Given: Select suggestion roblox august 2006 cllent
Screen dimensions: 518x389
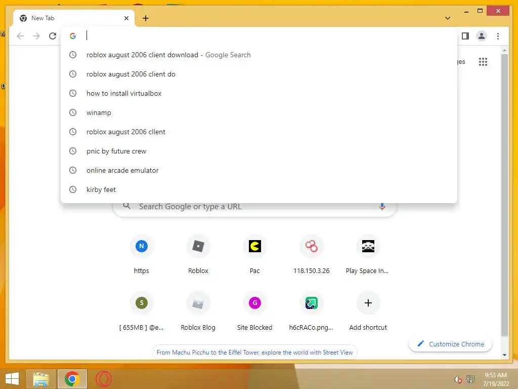Looking at the screenshot, I should tap(259, 132).
